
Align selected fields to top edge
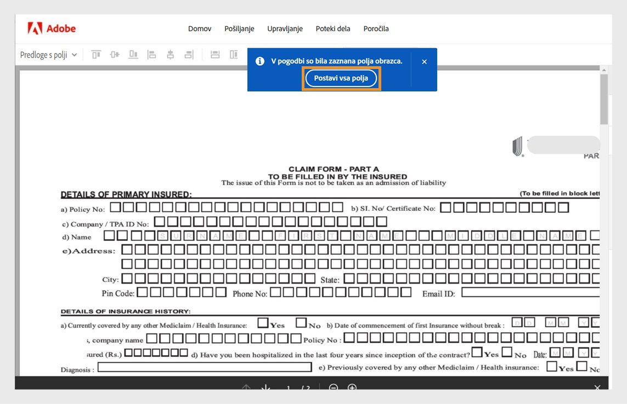96,54
